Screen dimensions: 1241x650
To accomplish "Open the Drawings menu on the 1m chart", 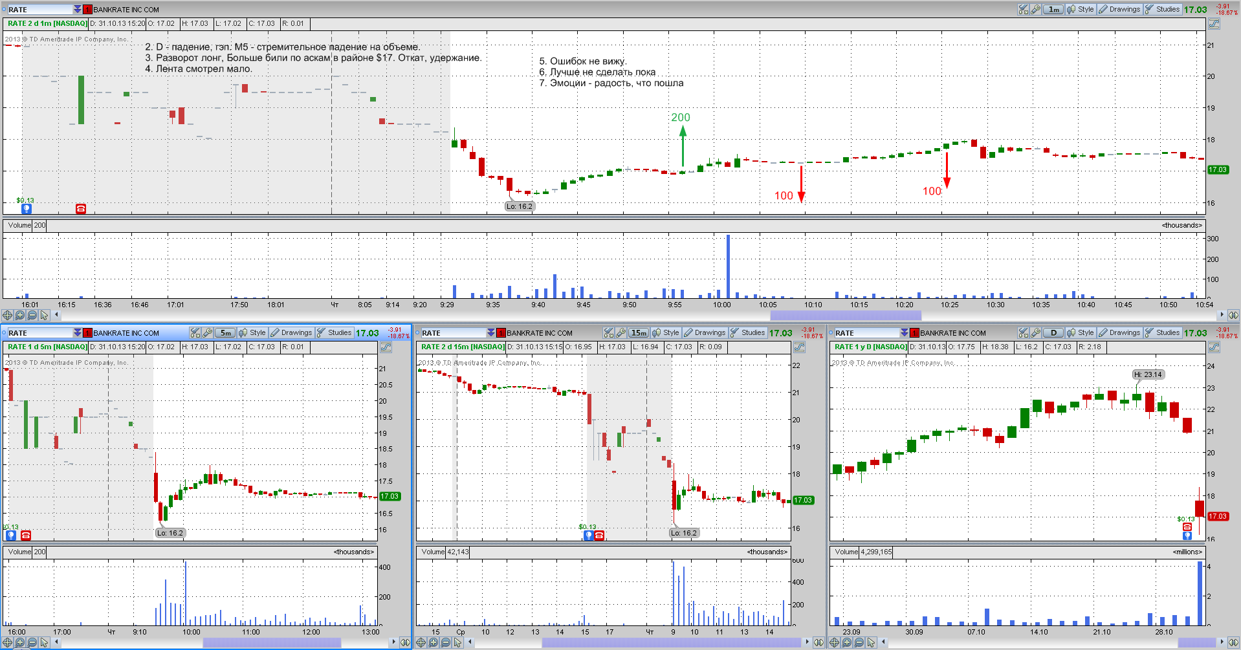I will pos(1119,9).
